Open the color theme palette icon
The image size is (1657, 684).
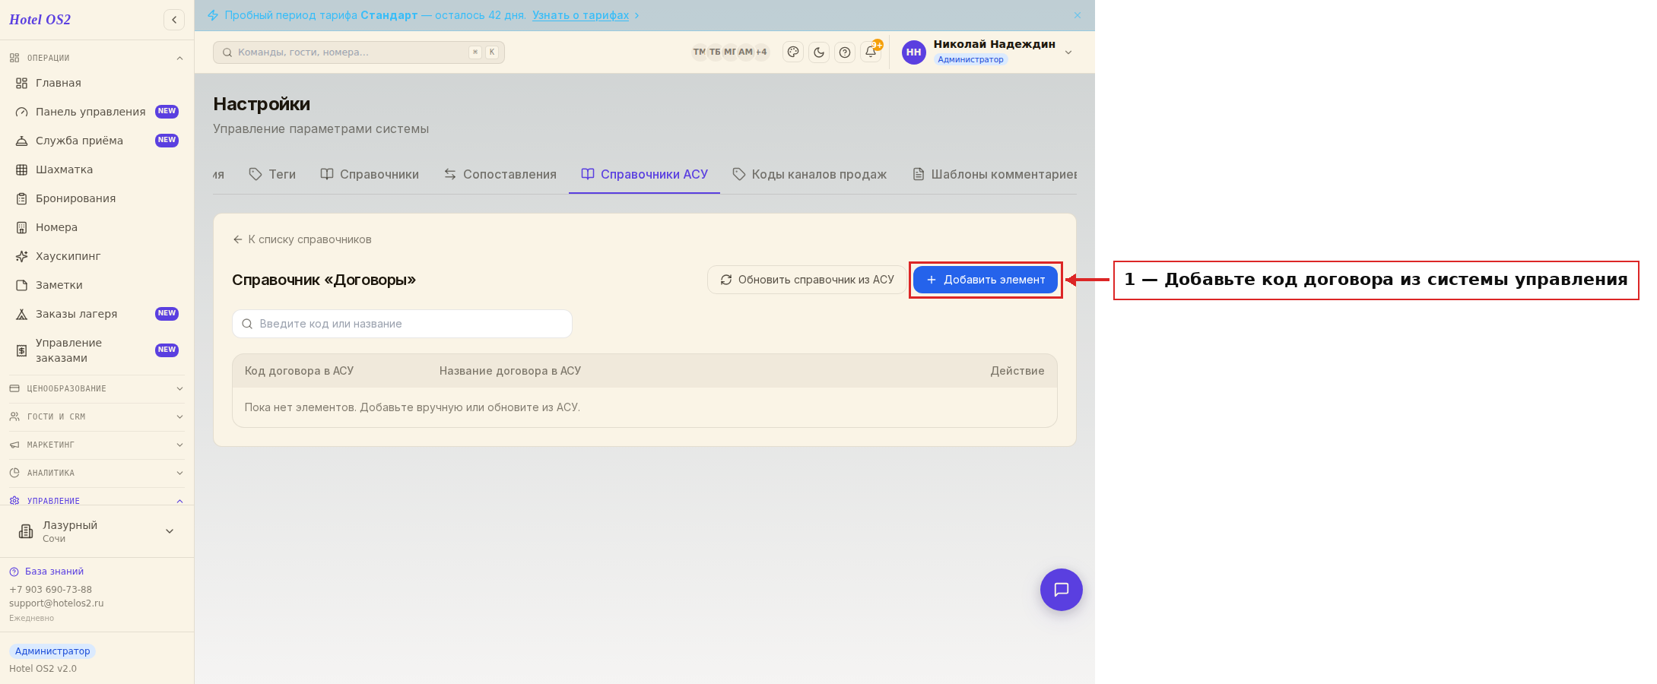(x=793, y=52)
